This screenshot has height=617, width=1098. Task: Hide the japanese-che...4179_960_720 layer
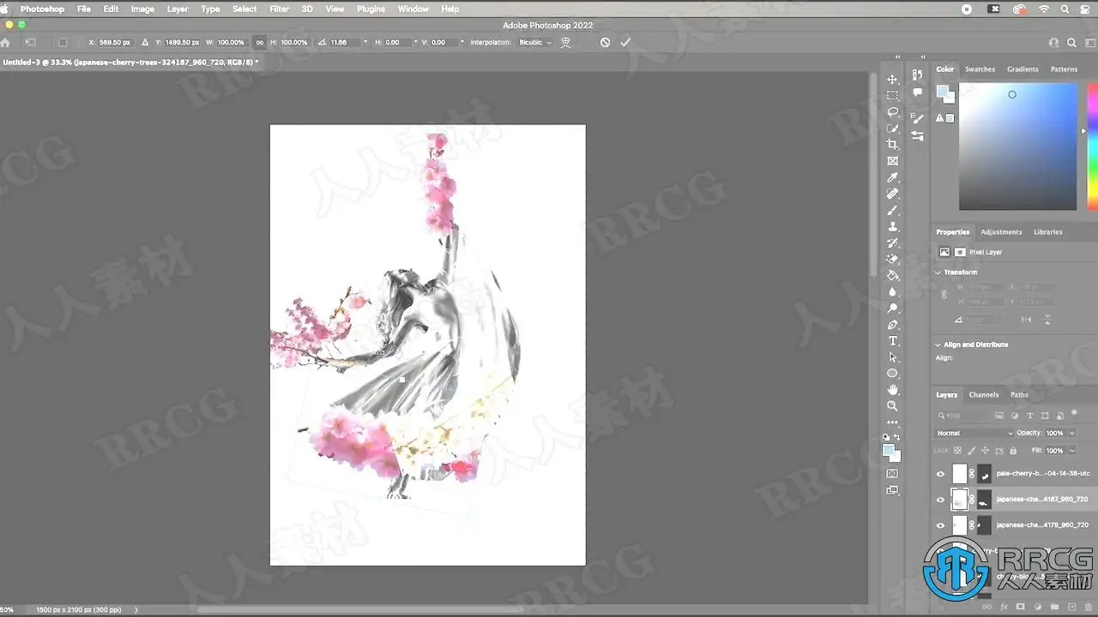tap(940, 525)
